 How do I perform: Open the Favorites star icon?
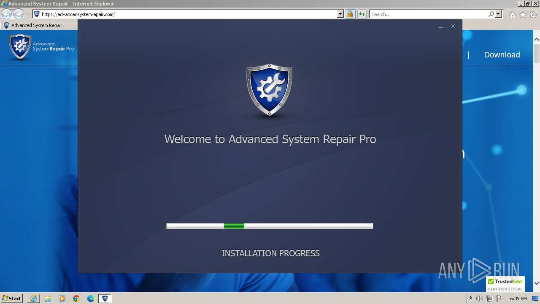click(x=523, y=15)
